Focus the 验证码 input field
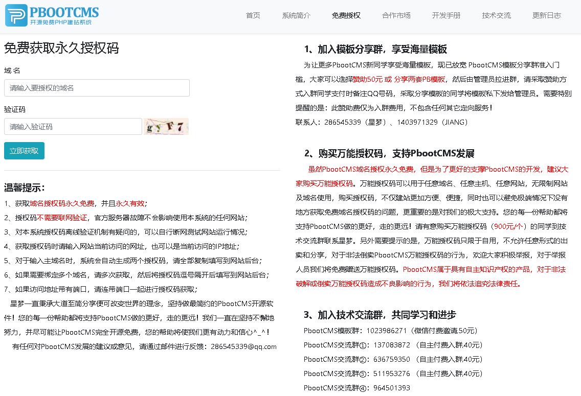 (x=73, y=127)
